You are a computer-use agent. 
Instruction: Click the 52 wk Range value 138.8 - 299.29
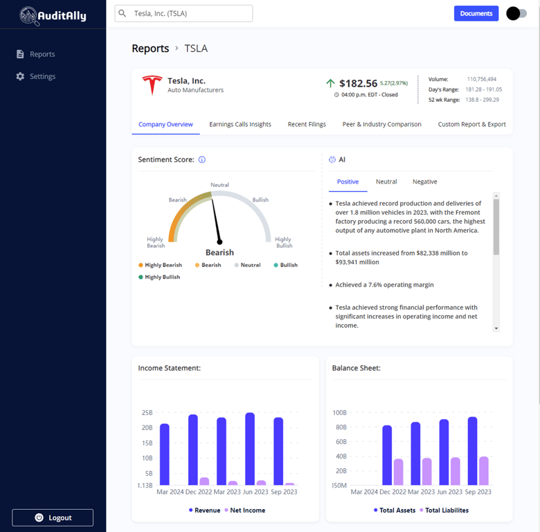(x=482, y=100)
